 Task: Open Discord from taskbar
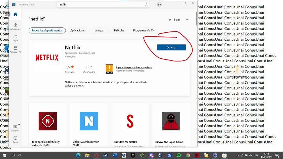tap(151, 156)
